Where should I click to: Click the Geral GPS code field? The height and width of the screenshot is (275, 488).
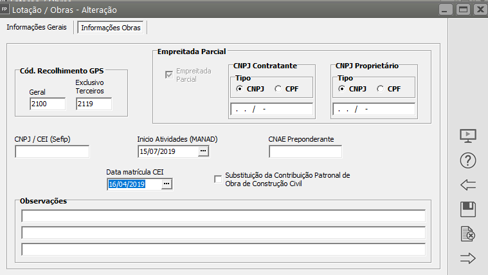(x=47, y=104)
